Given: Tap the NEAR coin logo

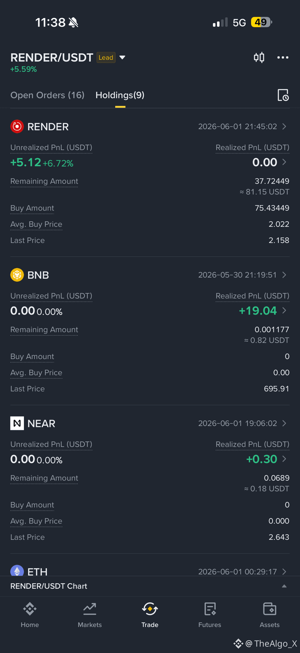Looking at the screenshot, I should click(17, 423).
